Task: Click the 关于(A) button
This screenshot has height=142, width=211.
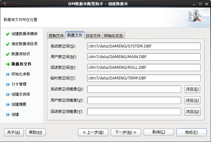Action: [x=14, y=132]
